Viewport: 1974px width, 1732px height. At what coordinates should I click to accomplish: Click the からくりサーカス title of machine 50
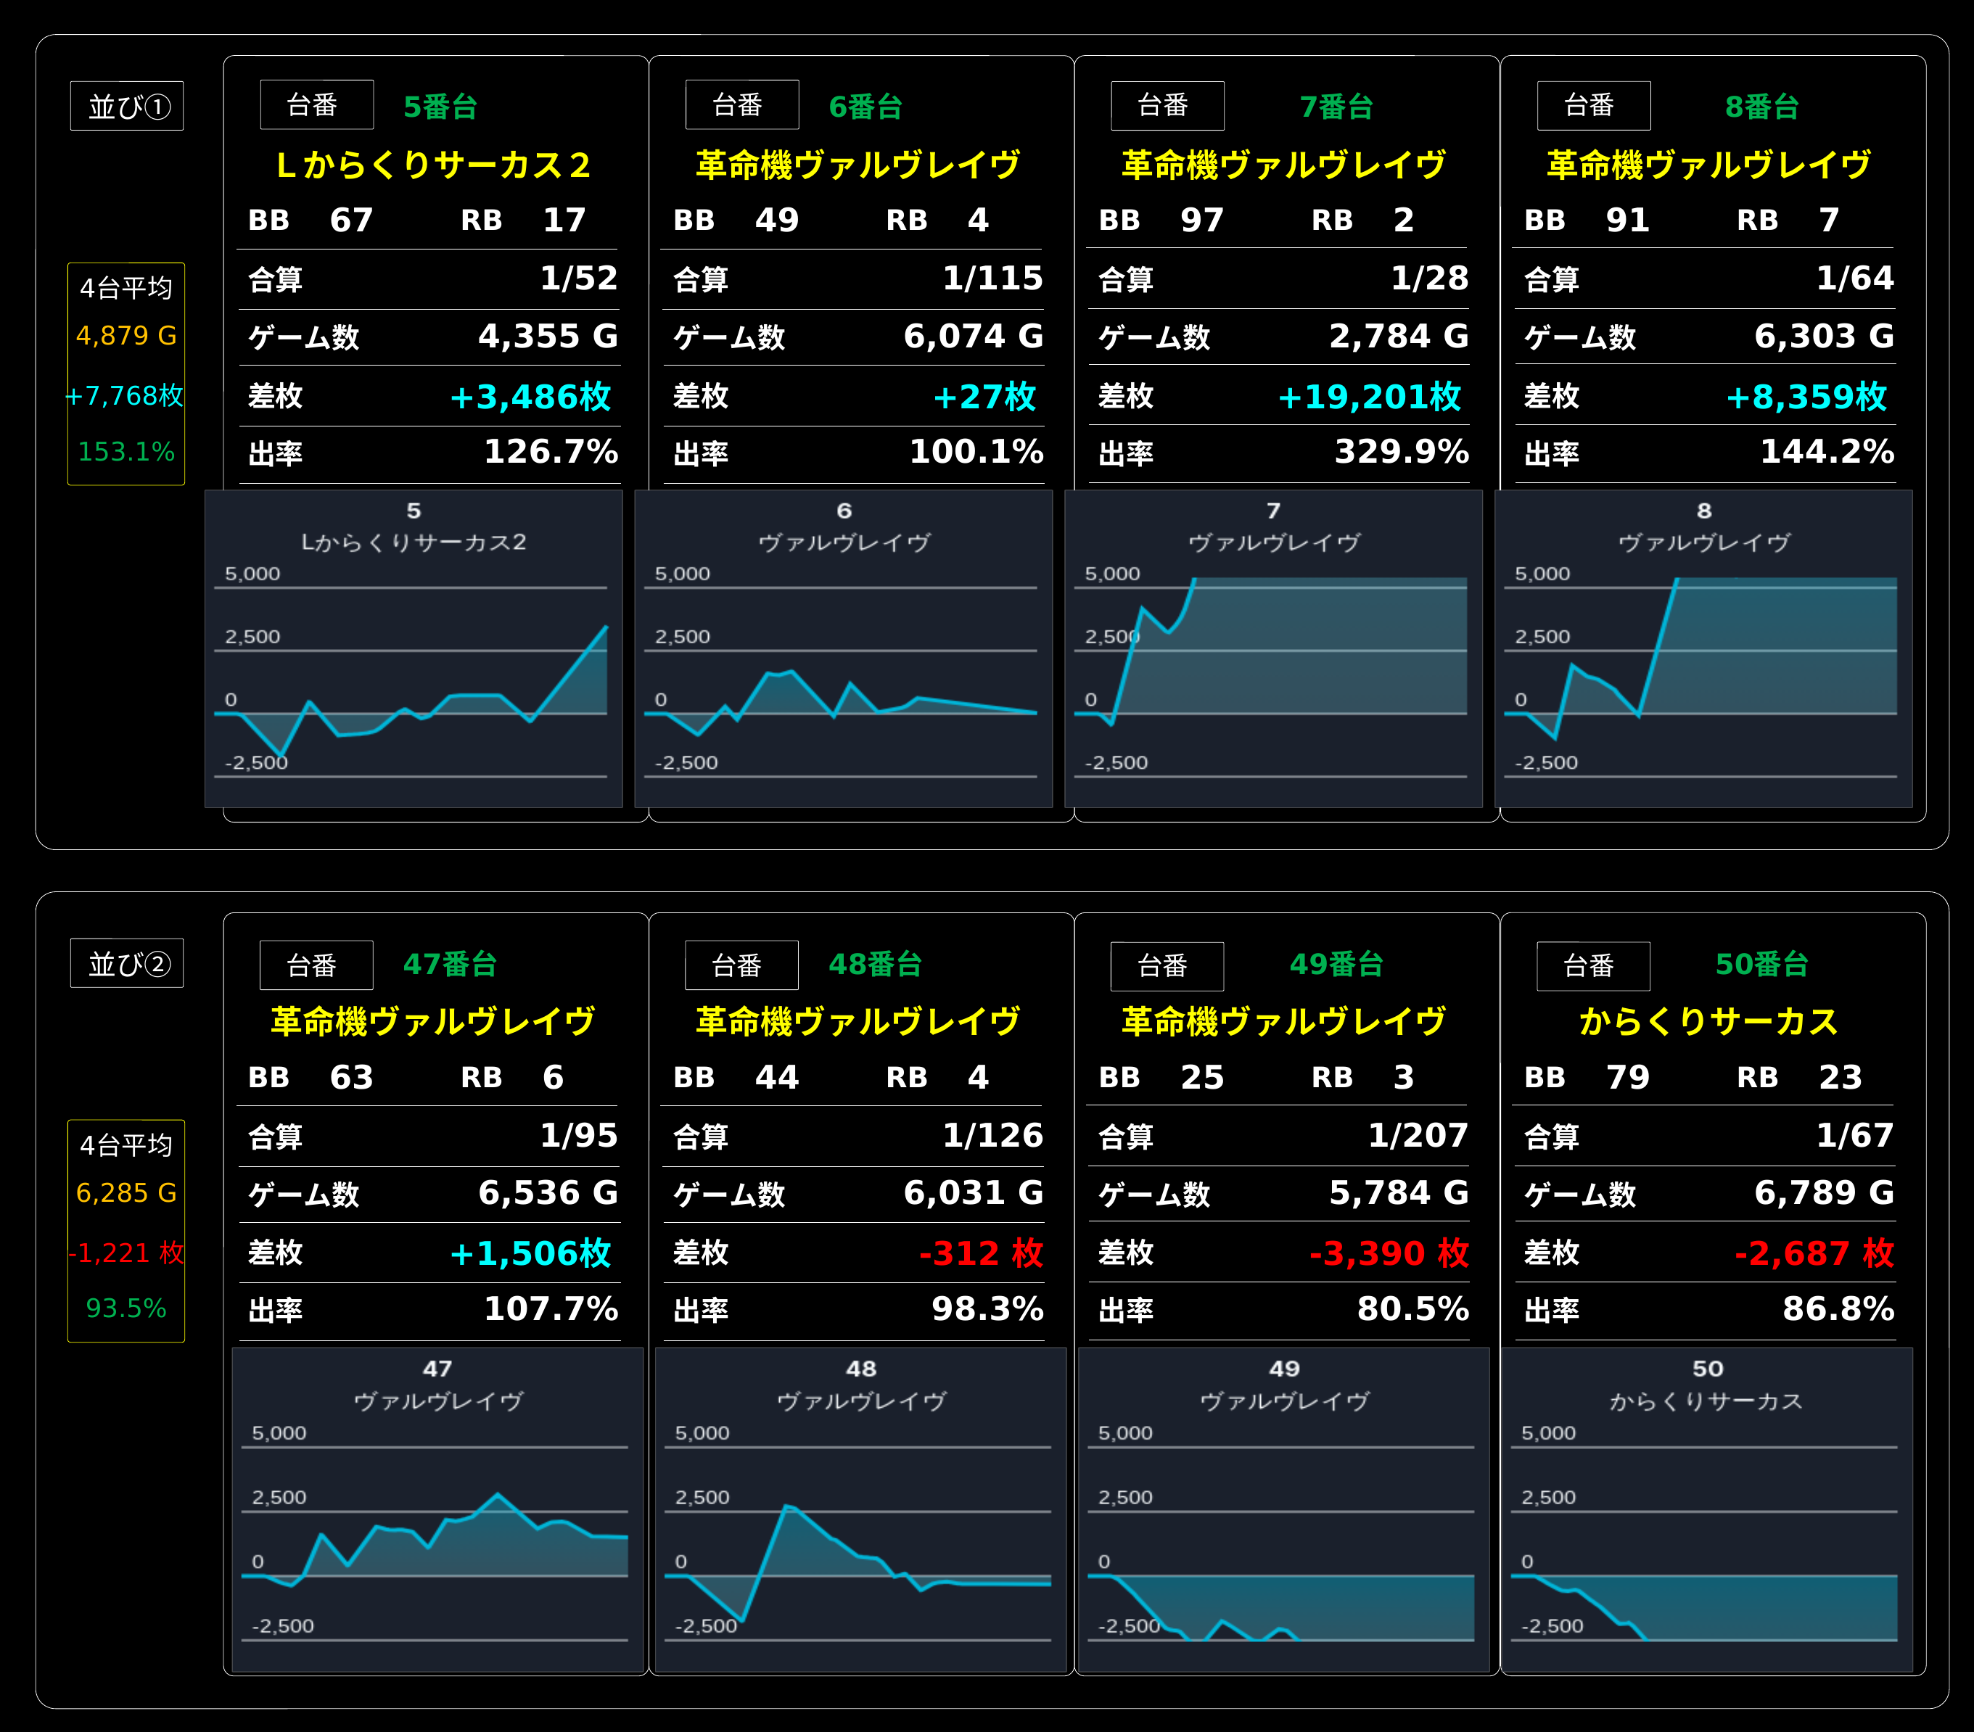coord(1708,1020)
